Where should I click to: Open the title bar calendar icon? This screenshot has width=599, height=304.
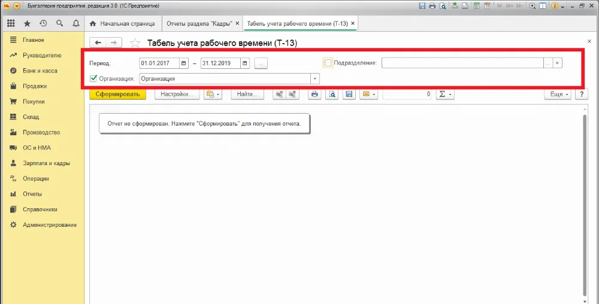coord(487,6)
